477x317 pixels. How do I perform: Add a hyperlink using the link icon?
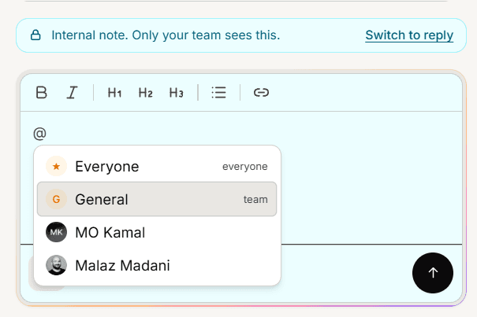click(261, 92)
